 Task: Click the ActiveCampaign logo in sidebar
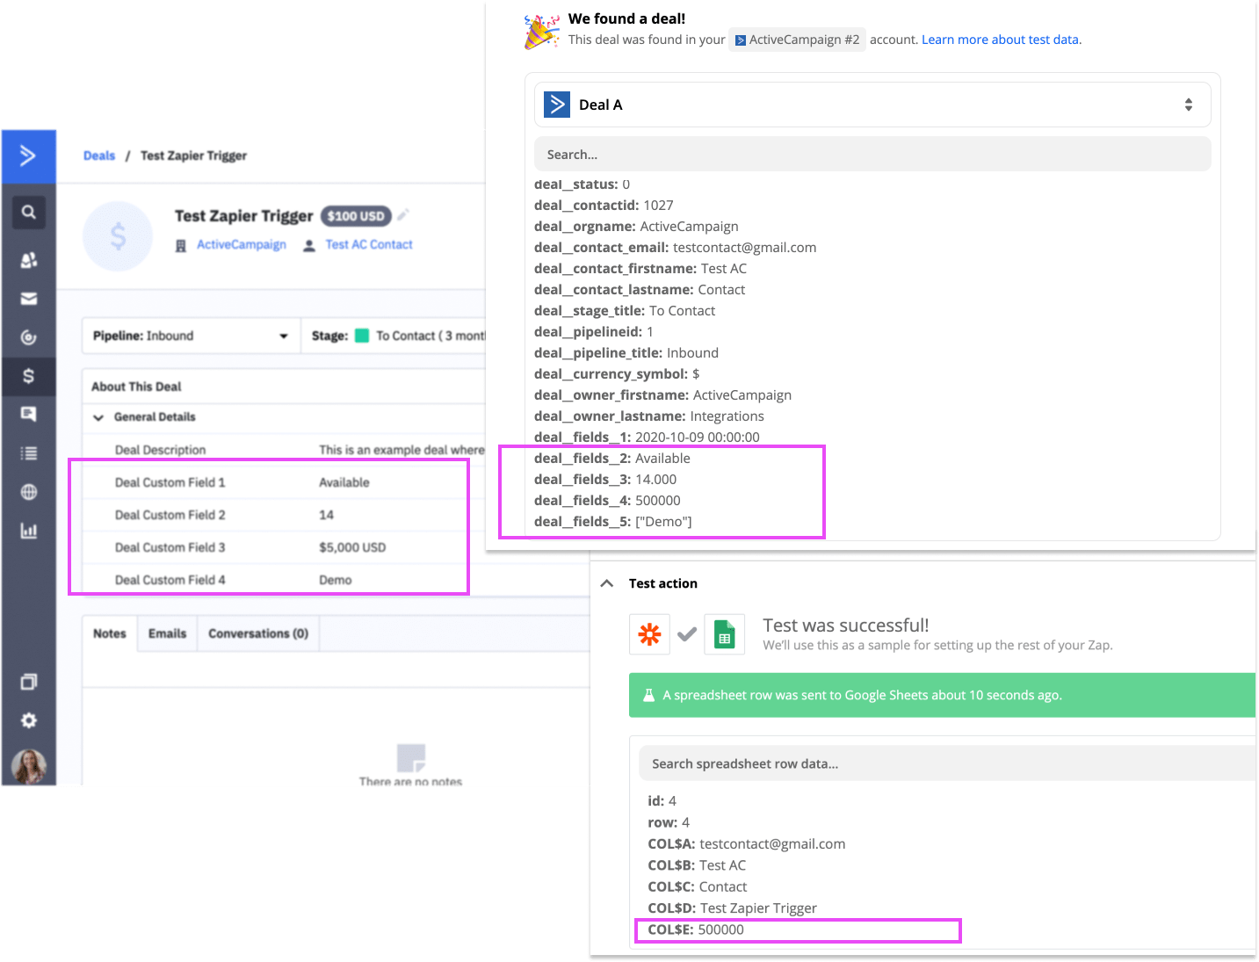[x=28, y=156]
